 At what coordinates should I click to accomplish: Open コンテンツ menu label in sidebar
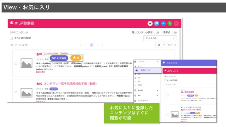tap(141, 62)
